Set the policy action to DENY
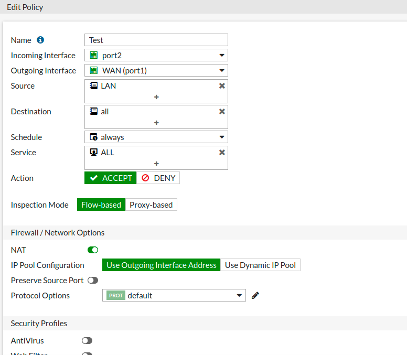Screen dimensions: 407x355 point(158,178)
